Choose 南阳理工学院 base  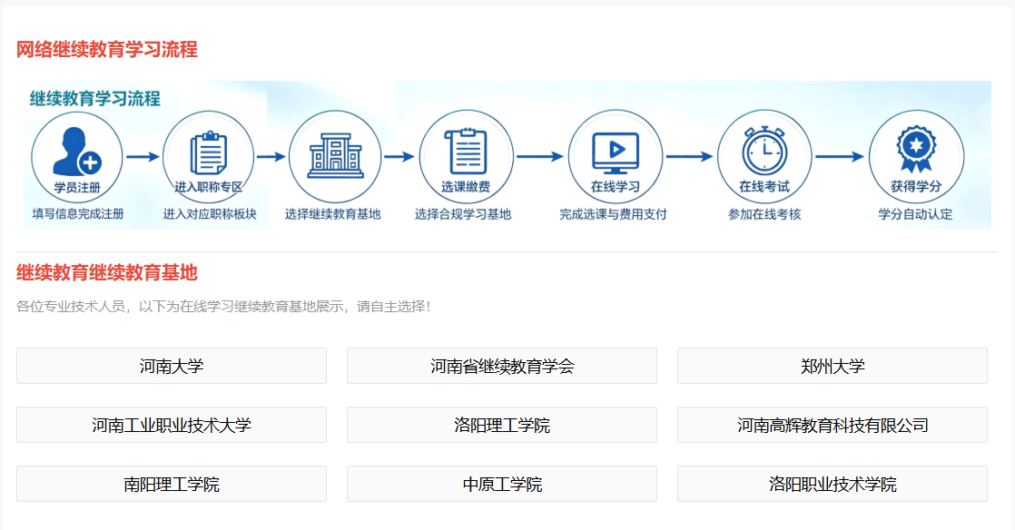point(172,484)
